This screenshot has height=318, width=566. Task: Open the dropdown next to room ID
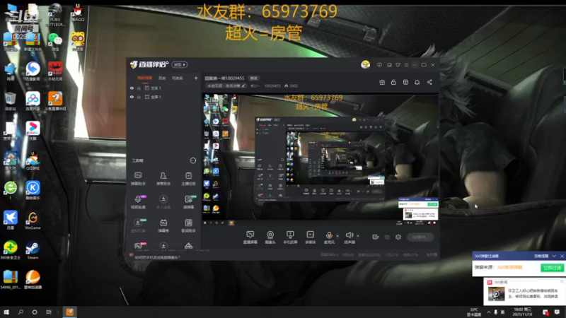255,86
